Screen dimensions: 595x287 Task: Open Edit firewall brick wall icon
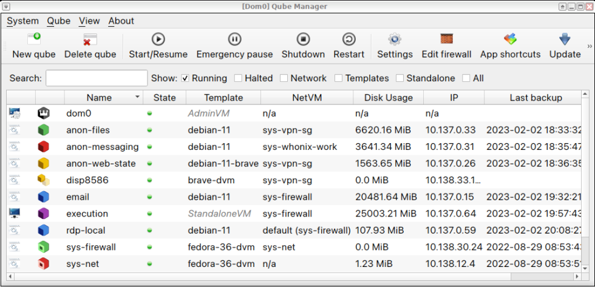click(x=446, y=39)
